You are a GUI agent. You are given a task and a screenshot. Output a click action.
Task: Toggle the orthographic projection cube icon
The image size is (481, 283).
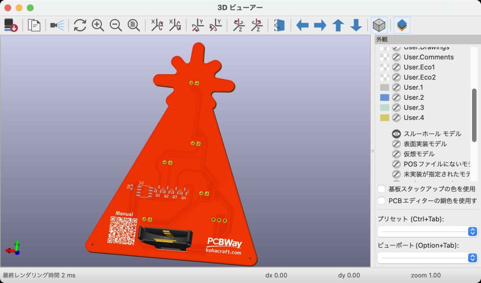pos(379,25)
